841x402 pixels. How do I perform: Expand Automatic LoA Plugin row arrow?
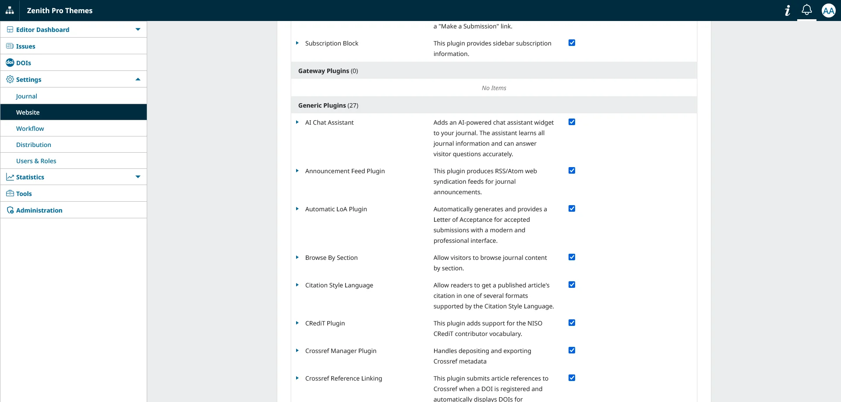tap(297, 209)
